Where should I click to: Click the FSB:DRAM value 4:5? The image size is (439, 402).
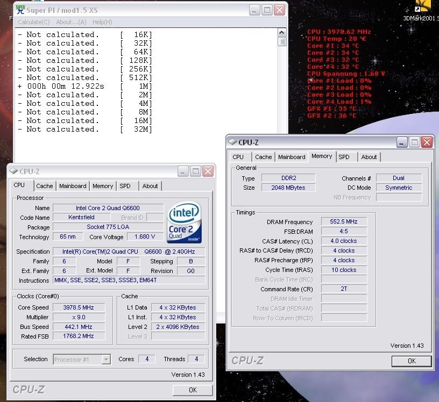click(x=344, y=231)
